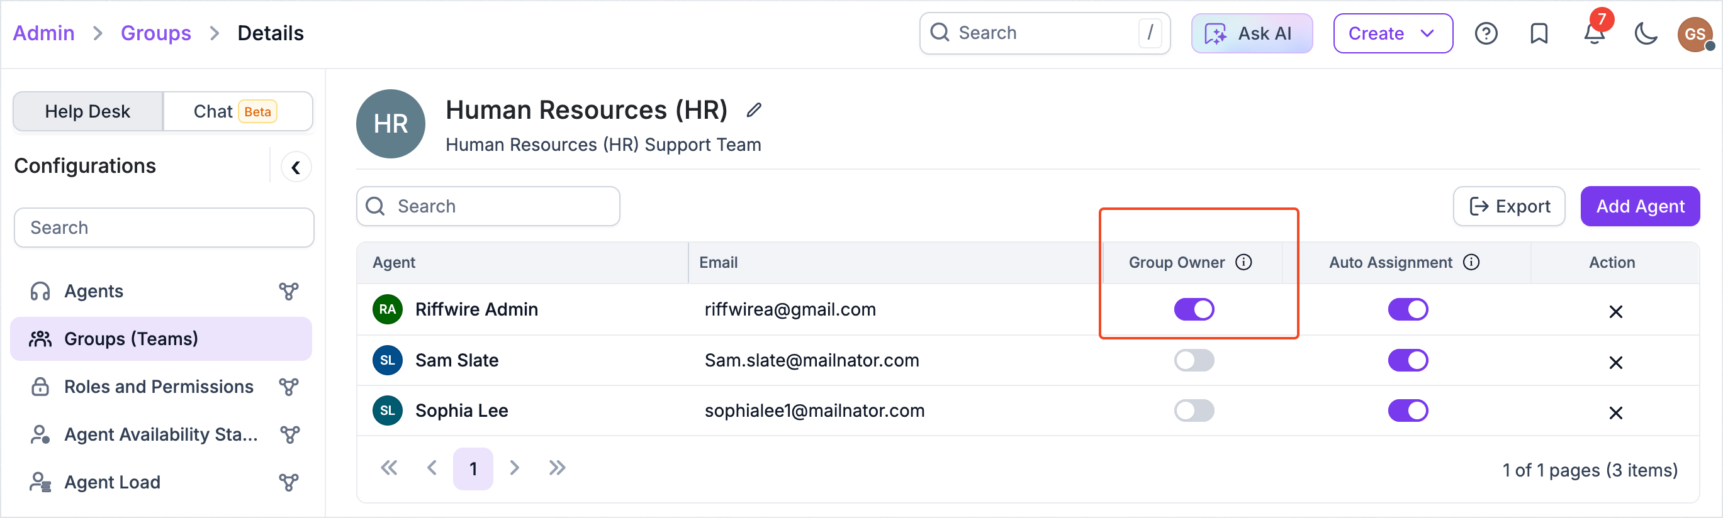Open the Create dropdown button

(x=1393, y=33)
